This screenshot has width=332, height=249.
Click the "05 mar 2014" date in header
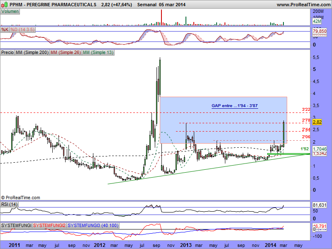172,5
